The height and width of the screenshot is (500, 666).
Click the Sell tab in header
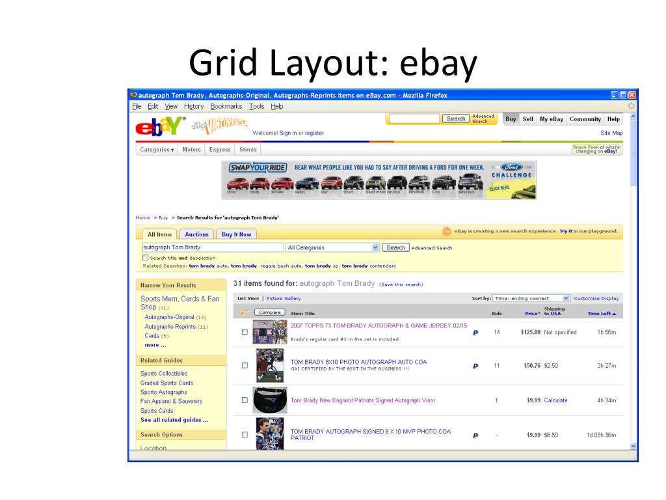(528, 119)
